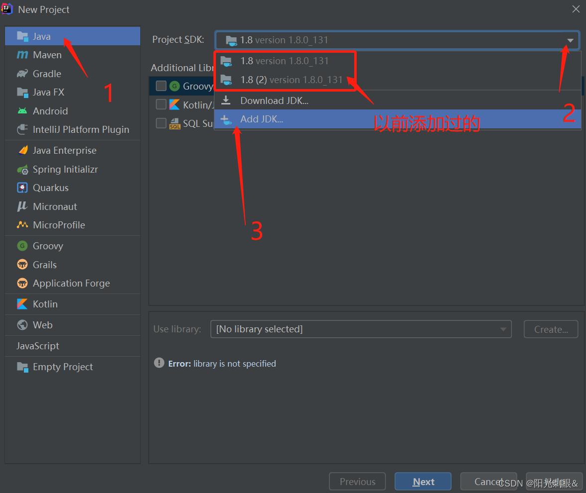
Task: Tick the Kotlin/JVM checkbox
Action: click(161, 104)
